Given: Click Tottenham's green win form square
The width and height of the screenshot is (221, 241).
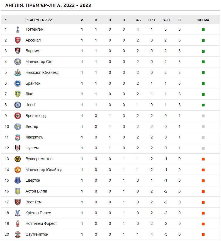Looking at the screenshot, I should pos(203,30).
